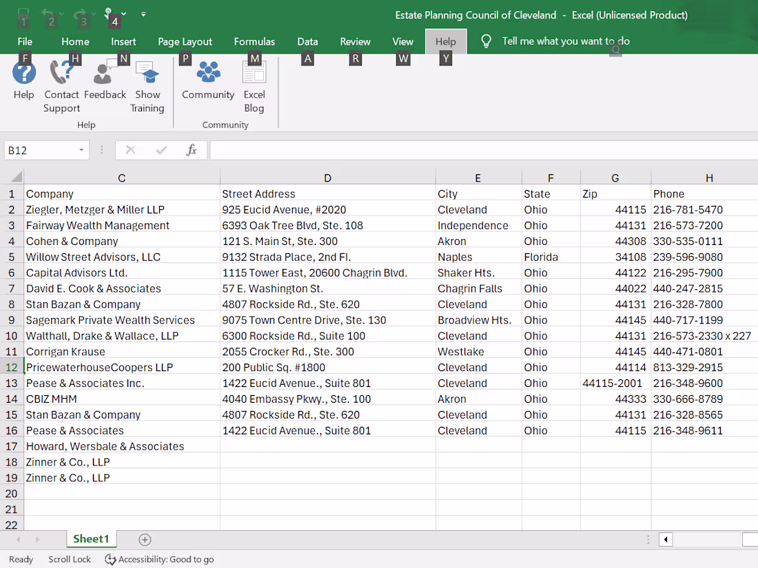Click the Tell me lightbulb icon
758x568 pixels.
(x=486, y=41)
